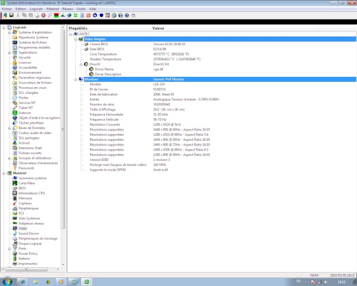Click tree horizontal scrollbar right arrow
The height and width of the screenshot is (286, 357).
pos(58,269)
